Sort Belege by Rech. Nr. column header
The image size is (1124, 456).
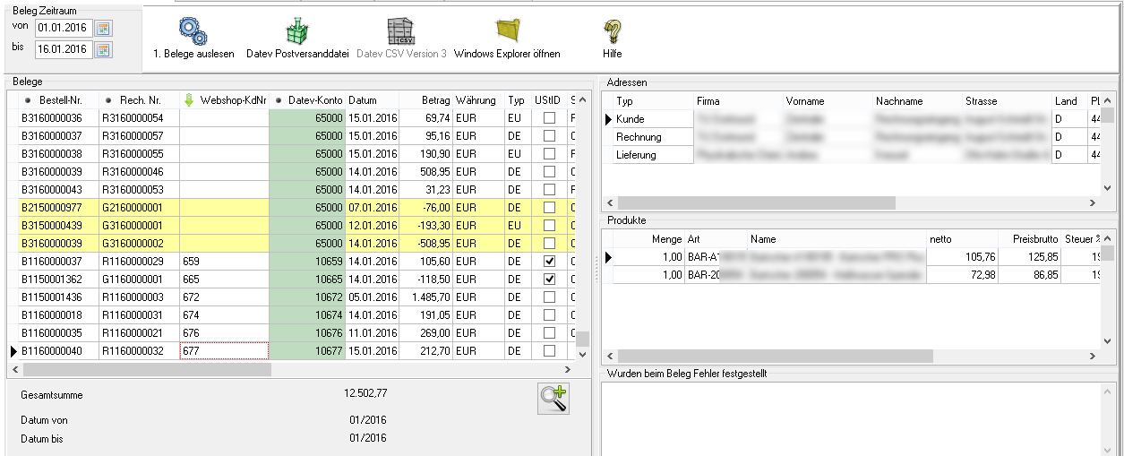click(139, 100)
